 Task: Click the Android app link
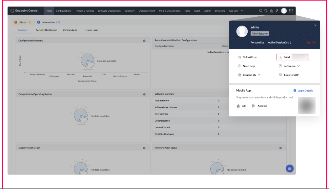(262, 106)
